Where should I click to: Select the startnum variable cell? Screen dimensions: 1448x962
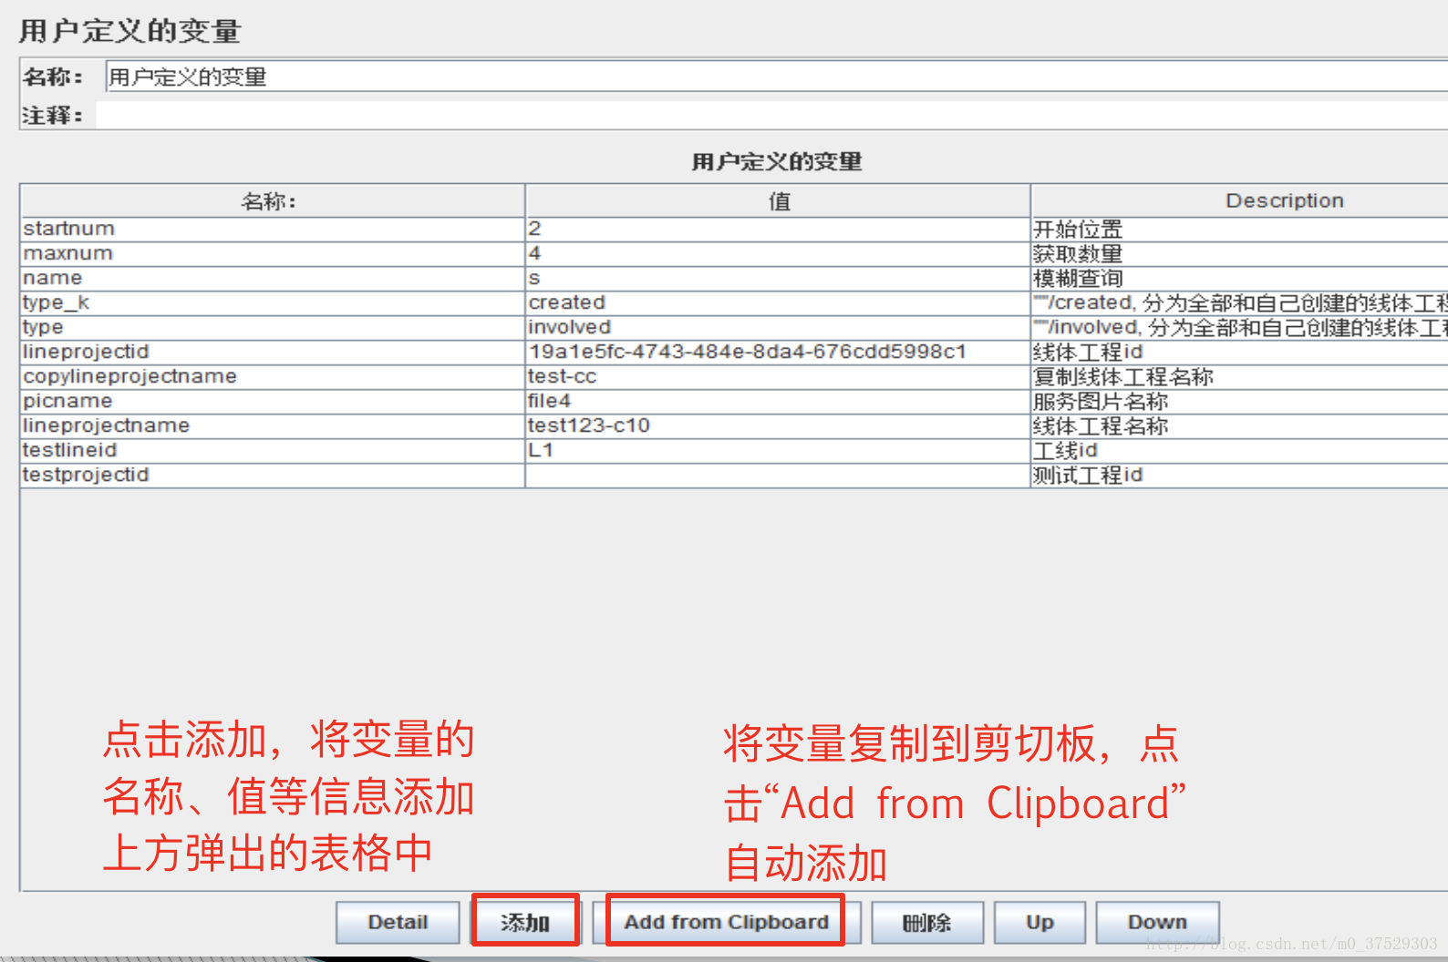click(x=272, y=229)
